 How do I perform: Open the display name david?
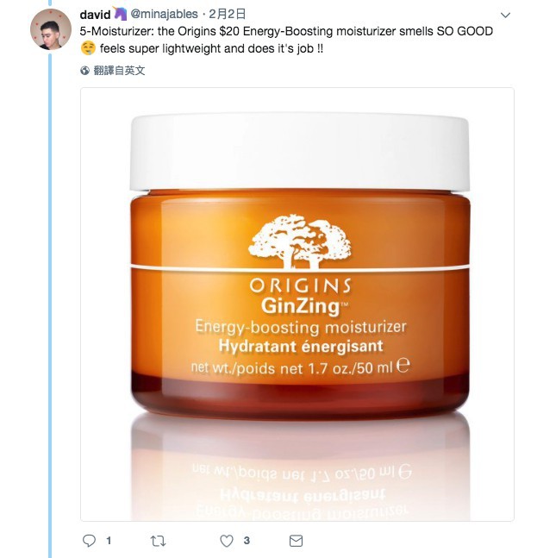pos(96,15)
